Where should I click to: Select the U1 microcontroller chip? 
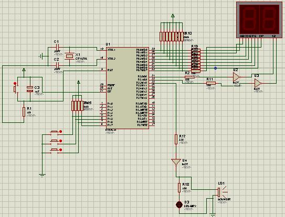pos(128,88)
